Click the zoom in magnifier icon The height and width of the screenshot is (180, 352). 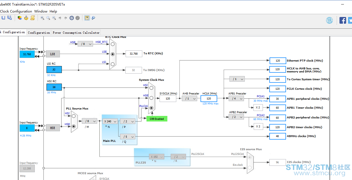pos(42,18)
